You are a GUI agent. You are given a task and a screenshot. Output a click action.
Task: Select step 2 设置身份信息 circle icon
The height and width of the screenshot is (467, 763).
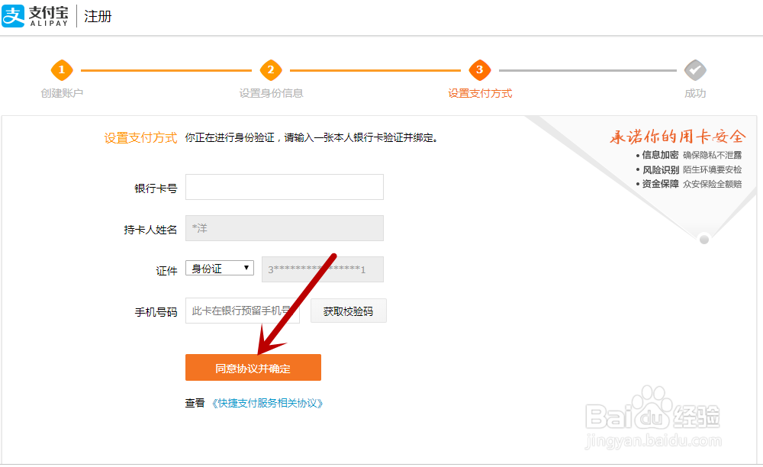tap(272, 69)
